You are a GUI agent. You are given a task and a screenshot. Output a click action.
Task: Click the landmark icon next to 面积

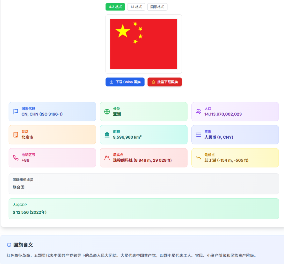[107, 134]
